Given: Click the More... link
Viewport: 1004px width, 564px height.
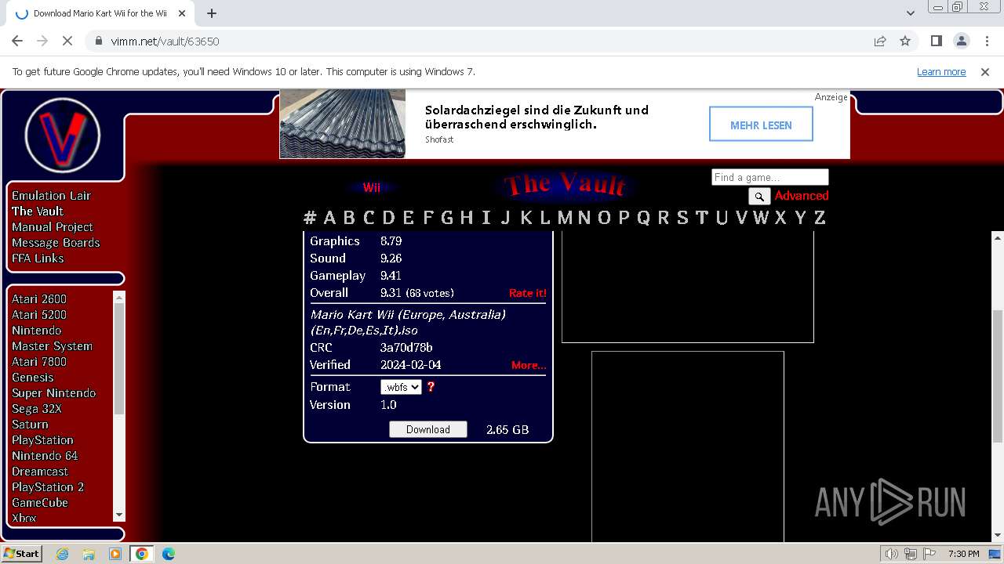Looking at the screenshot, I should (x=529, y=365).
